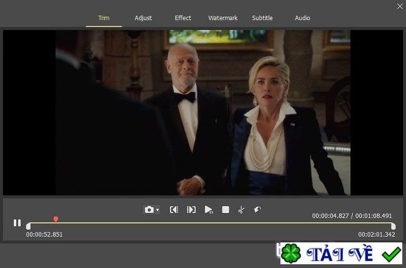
Task: Click the TẢI VỀ download banner
Action: [341, 253]
